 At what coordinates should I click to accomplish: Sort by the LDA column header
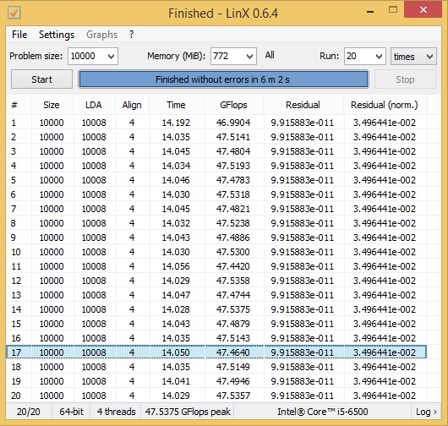tap(94, 105)
